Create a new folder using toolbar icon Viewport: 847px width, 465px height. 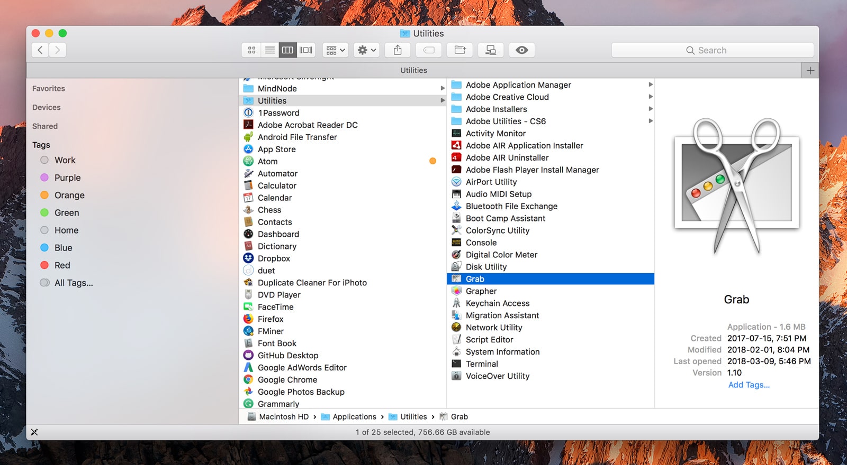point(460,50)
